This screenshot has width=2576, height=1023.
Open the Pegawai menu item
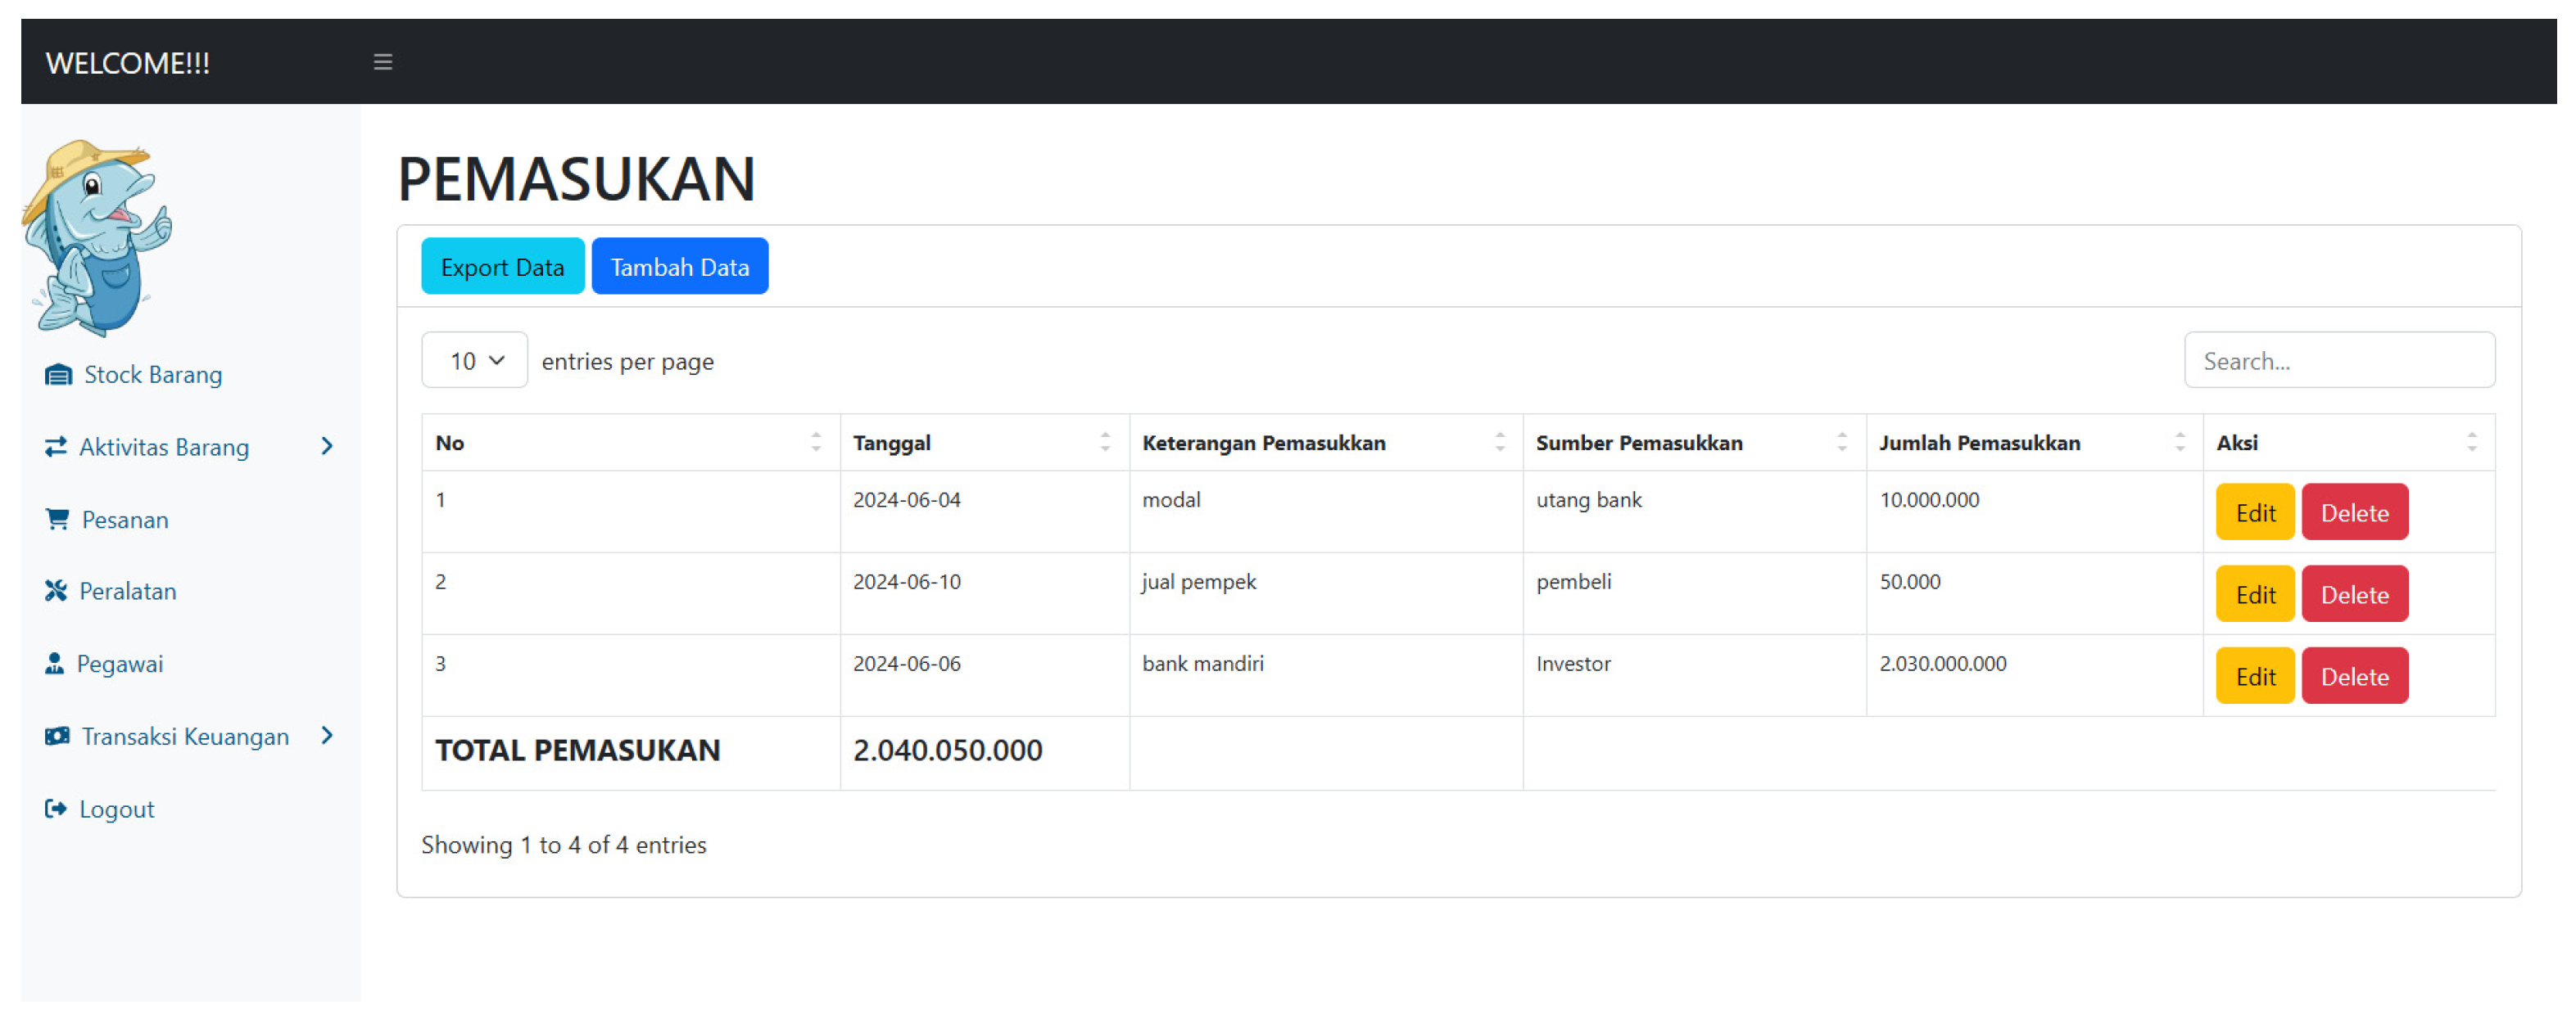[120, 664]
